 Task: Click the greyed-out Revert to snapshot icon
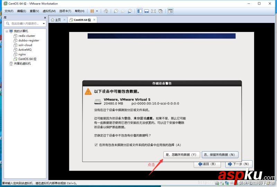click(123, 11)
